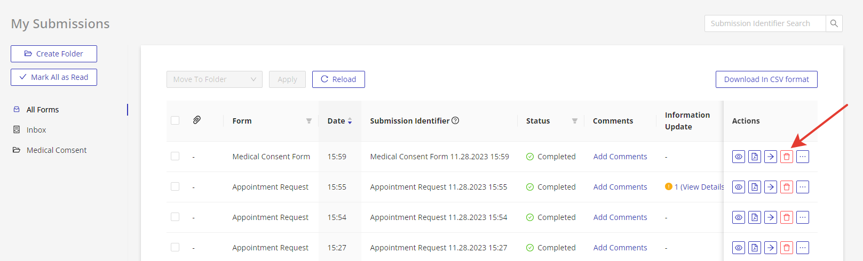Click forward arrow icon for Appointment Request 15:54
863x261 pixels.
(770, 217)
